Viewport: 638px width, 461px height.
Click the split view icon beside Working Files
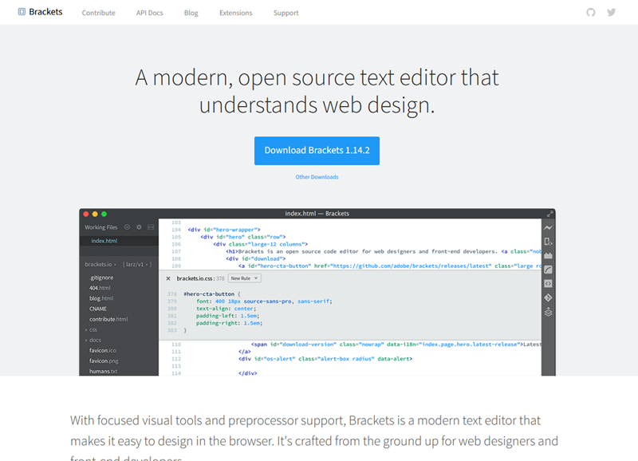click(151, 227)
